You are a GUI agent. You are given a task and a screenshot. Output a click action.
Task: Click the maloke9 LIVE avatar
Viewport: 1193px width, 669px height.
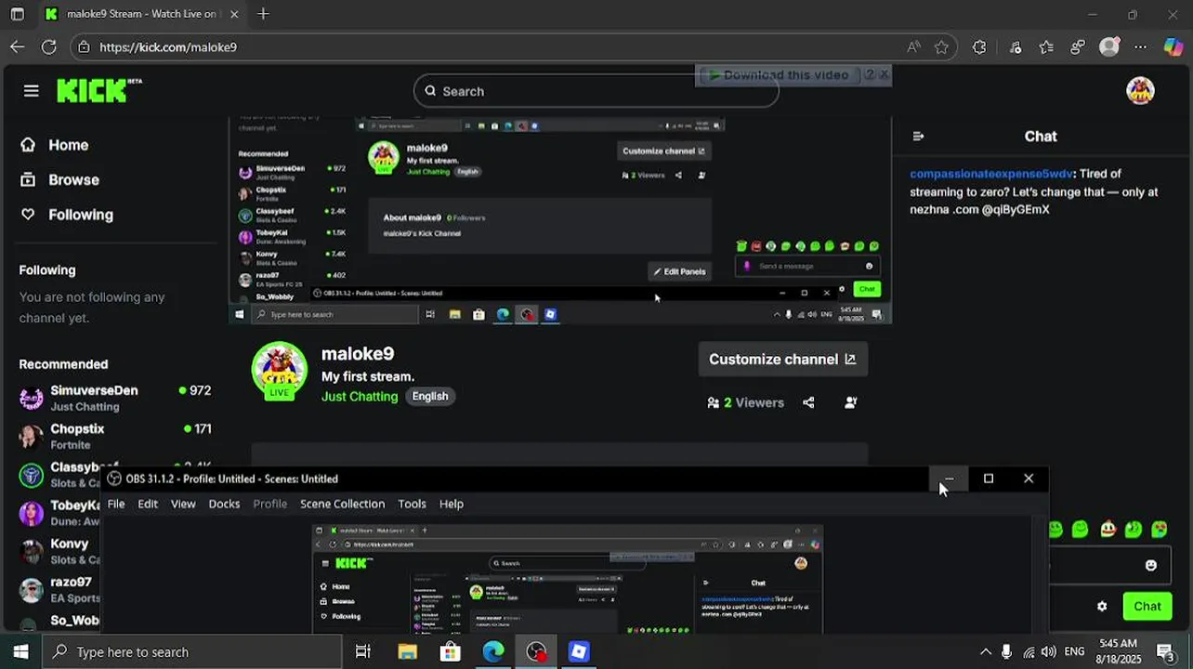click(x=280, y=371)
